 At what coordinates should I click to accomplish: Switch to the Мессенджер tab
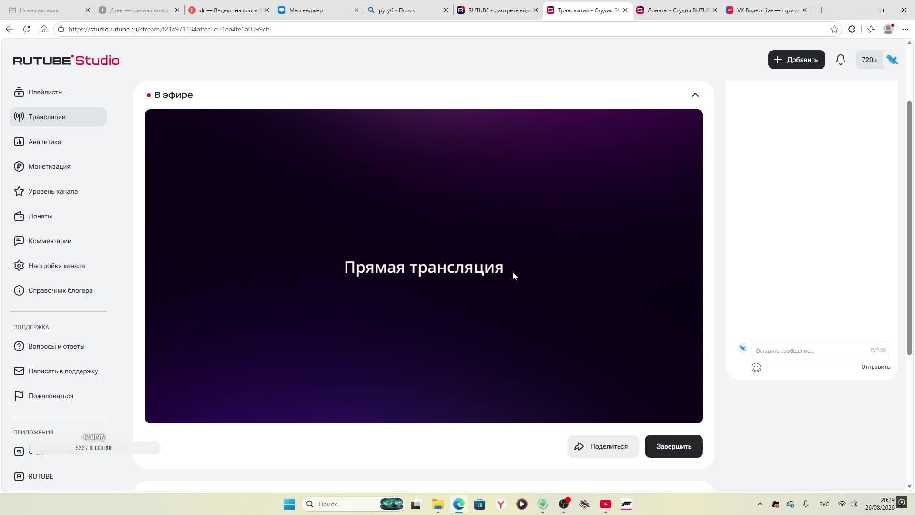(x=318, y=10)
